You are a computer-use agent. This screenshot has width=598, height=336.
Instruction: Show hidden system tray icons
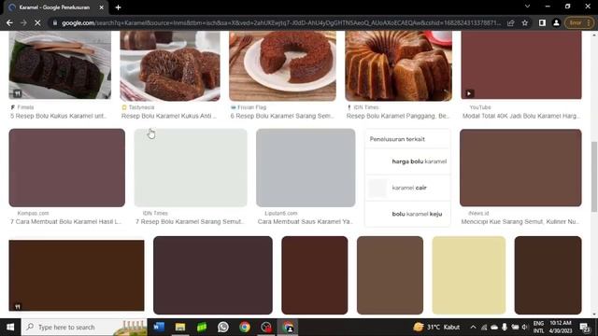click(x=474, y=328)
